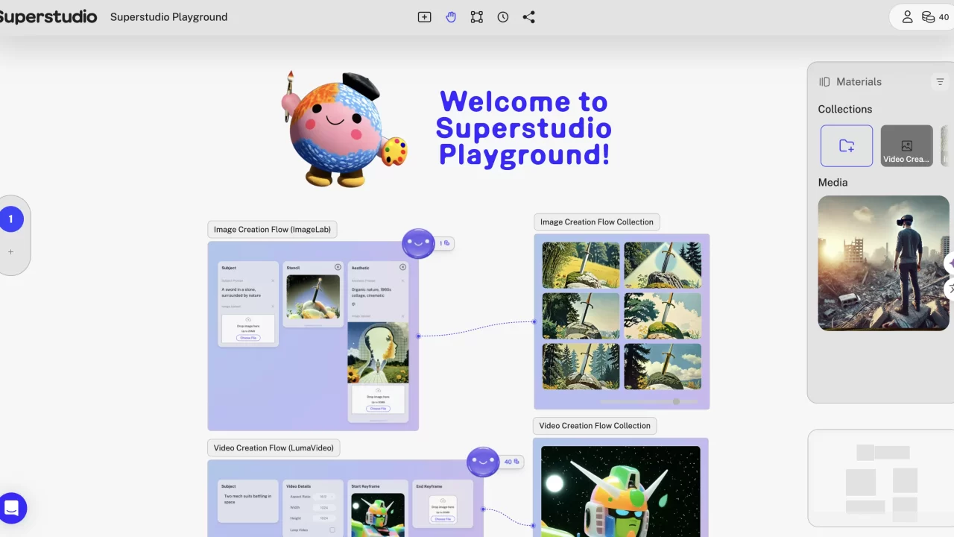The image size is (954, 537).
Task: Open the share icon in top toolbar
Action: pos(529,17)
